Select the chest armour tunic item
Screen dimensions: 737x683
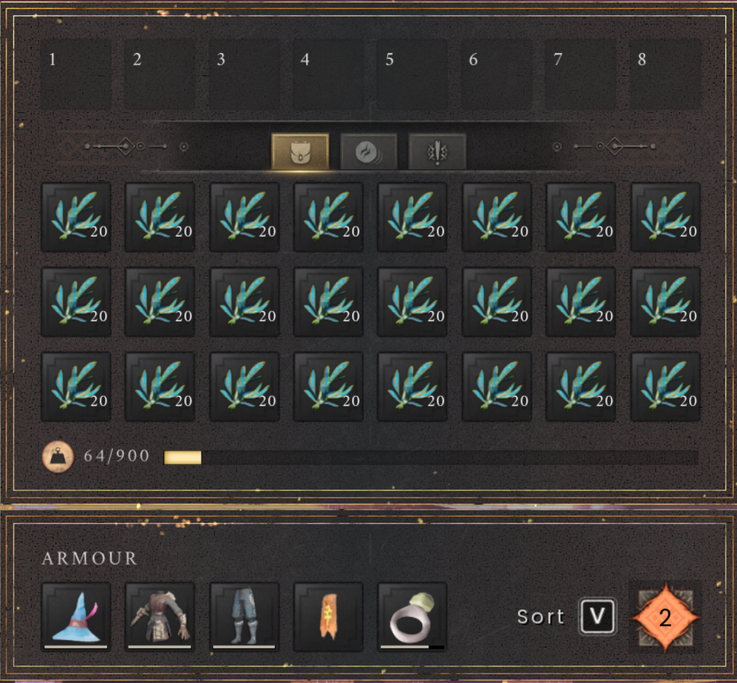pyautogui.click(x=160, y=617)
